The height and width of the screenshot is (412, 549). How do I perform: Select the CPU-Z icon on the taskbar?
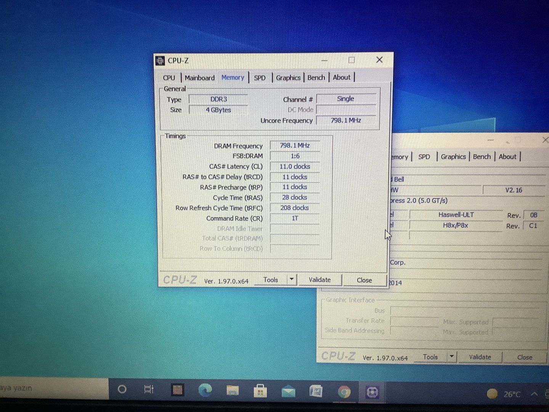(372, 392)
